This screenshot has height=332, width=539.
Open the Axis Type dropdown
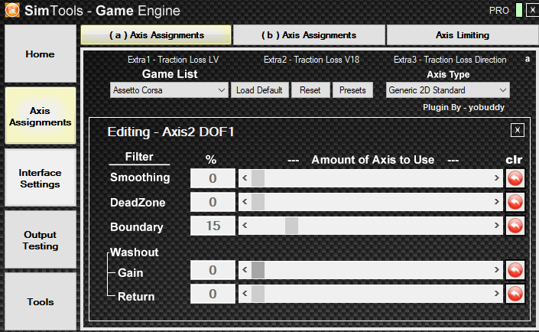coord(447,90)
